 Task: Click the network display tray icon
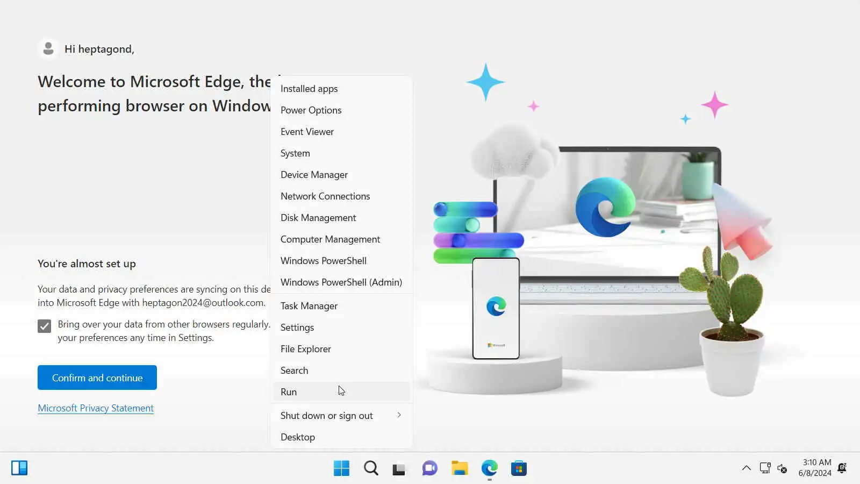click(765, 468)
